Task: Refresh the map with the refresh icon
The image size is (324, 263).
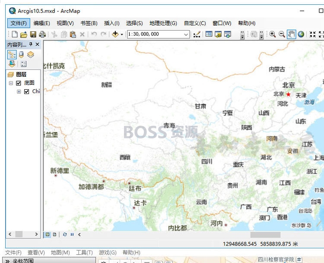Action: tap(65, 234)
